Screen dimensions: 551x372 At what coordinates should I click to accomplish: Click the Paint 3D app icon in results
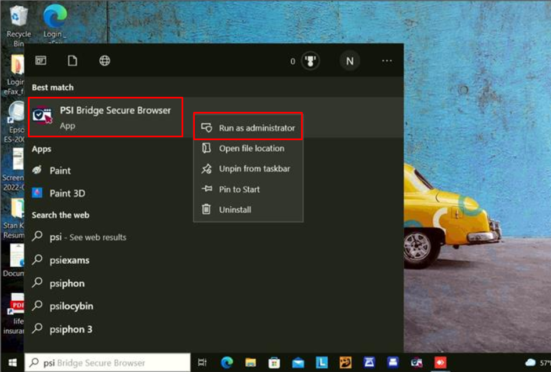point(37,193)
